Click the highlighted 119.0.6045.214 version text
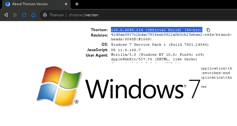Image resolution: width=237 pixels, height=126 pixels. [x=157, y=30]
